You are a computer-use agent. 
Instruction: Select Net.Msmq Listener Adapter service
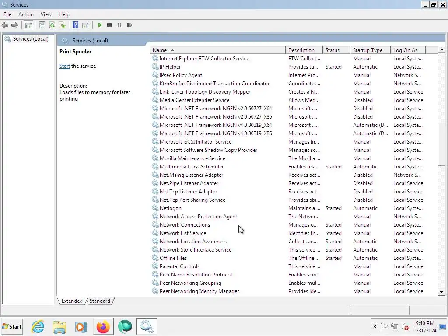(x=191, y=175)
